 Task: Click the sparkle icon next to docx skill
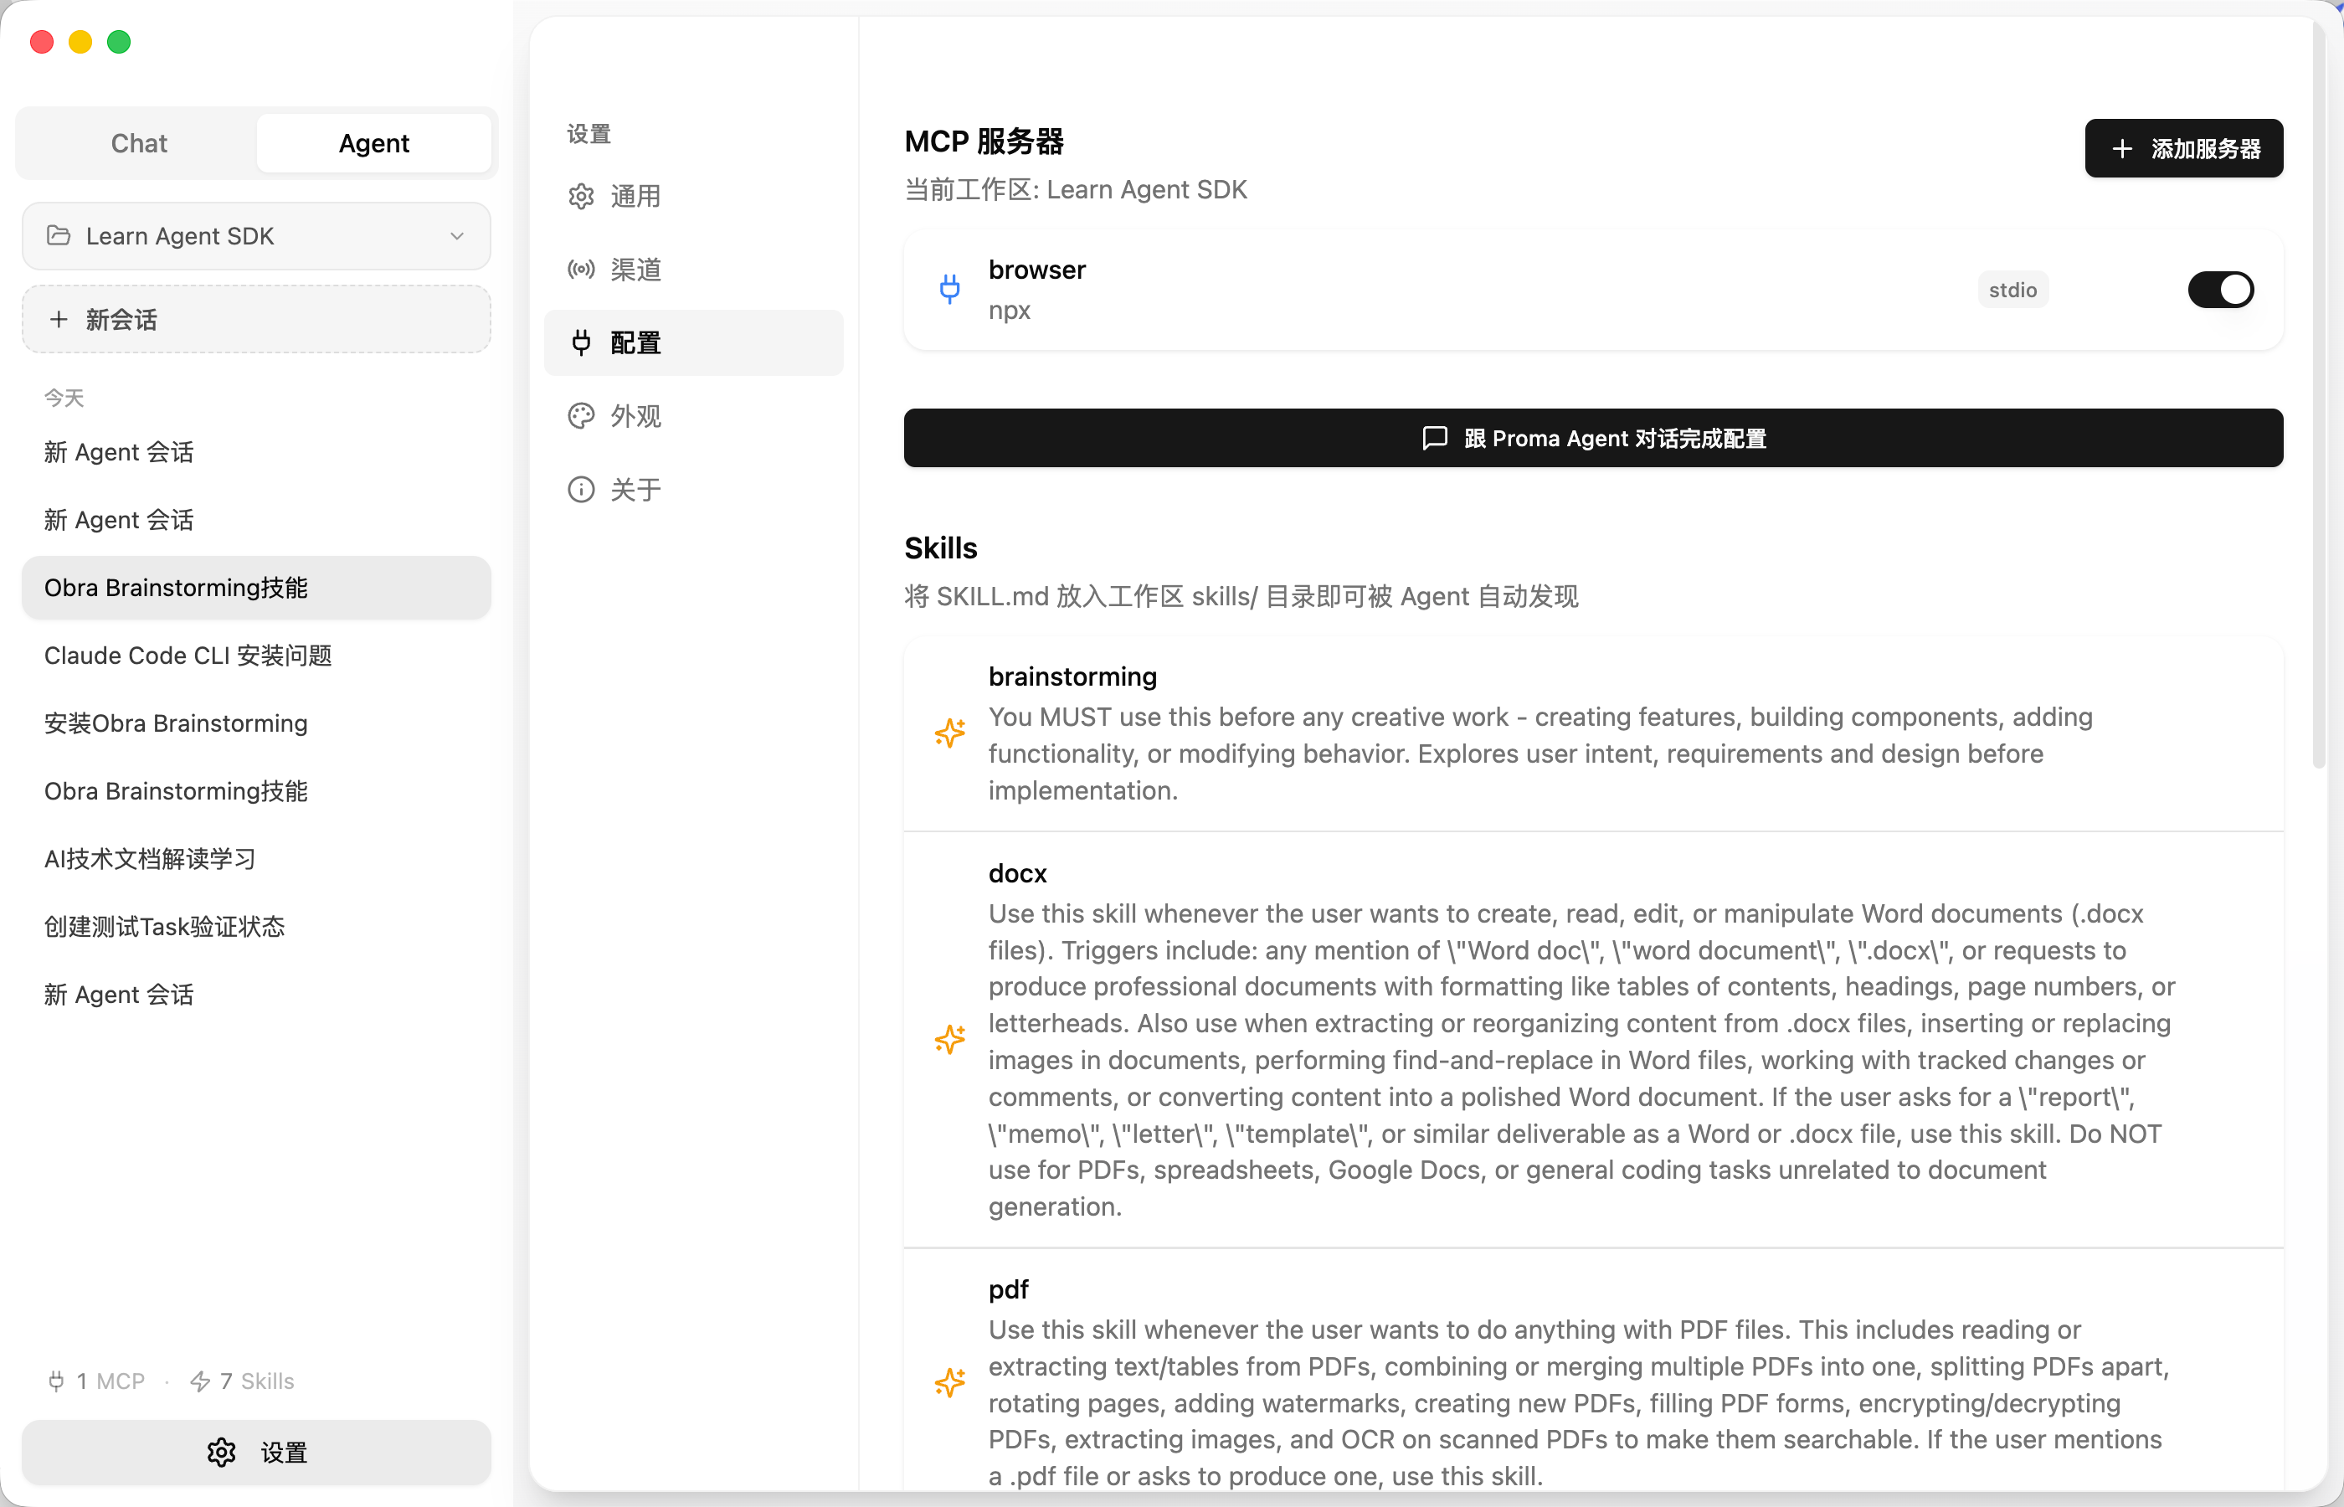coord(949,1039)
